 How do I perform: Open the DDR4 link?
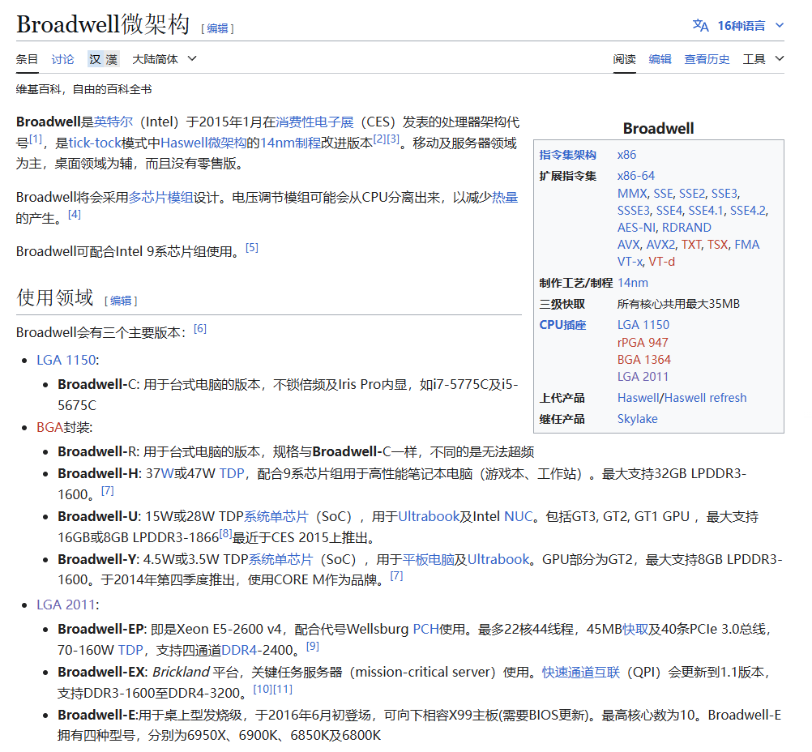tap(239, 650)
